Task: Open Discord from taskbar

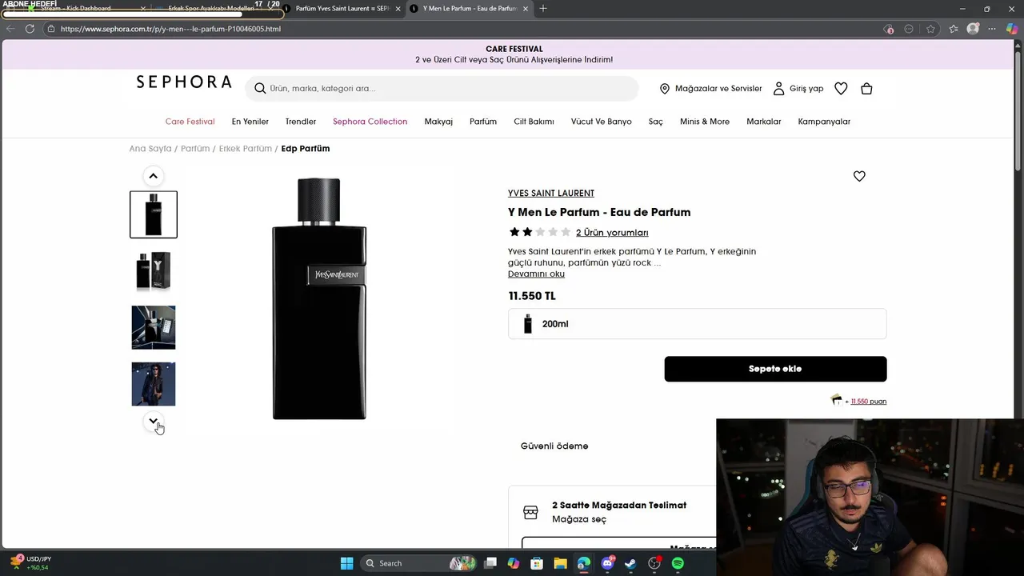Action: click(x=607, y=563)
